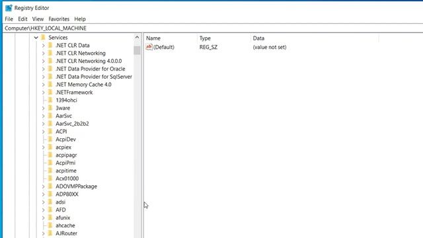Click the adsi folder icon
This screenshot has width=423, height=238.
pos(50,202)
